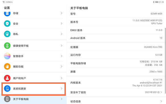Open the 存储 storage icon
This screenshot has height=104, width=166.
click(x=7, y=14)
